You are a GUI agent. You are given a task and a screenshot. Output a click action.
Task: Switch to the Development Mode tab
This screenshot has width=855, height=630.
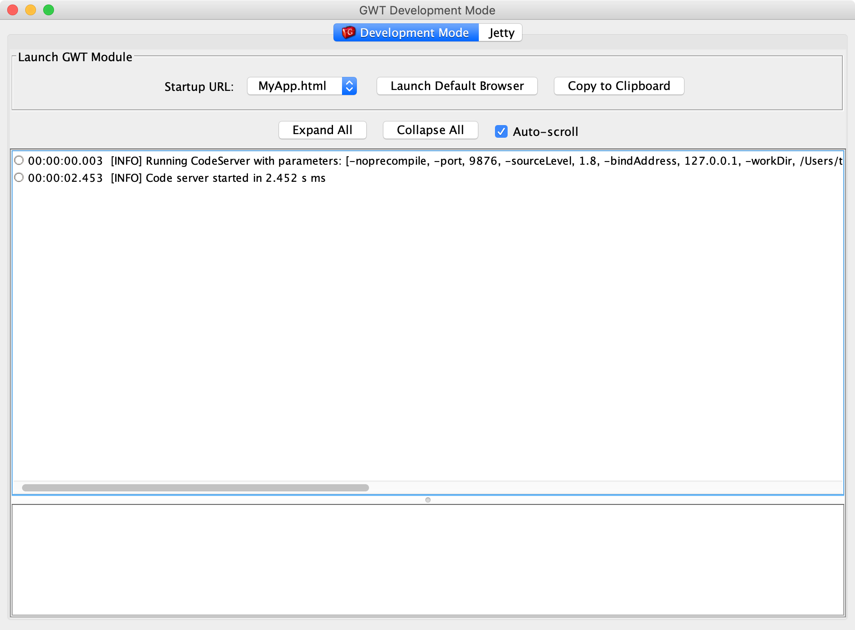click(x=406, y=33)
